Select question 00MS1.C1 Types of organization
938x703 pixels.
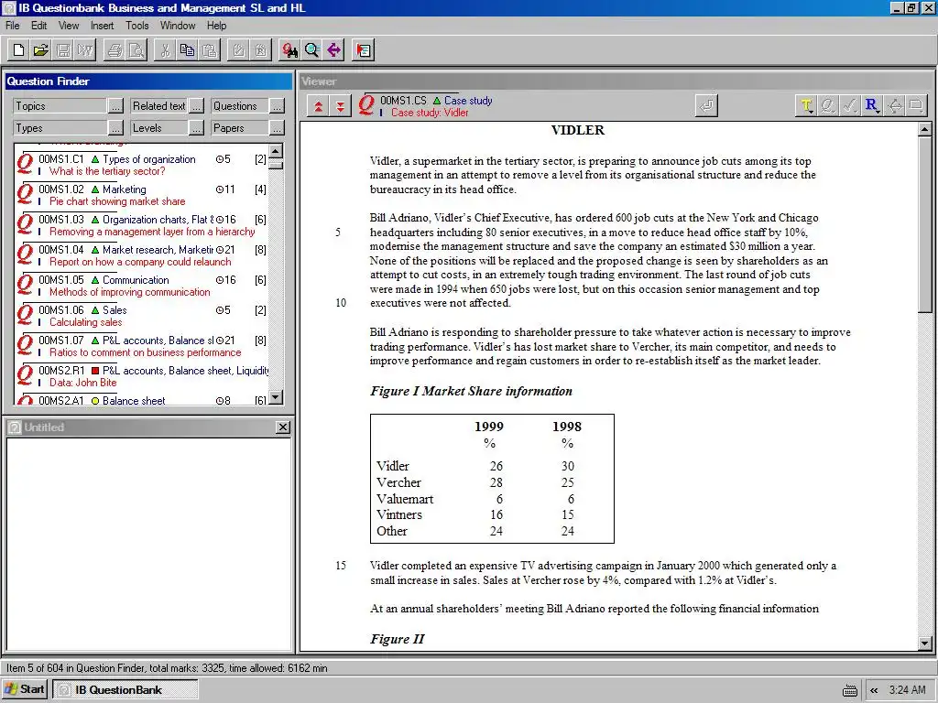(142, 165)
